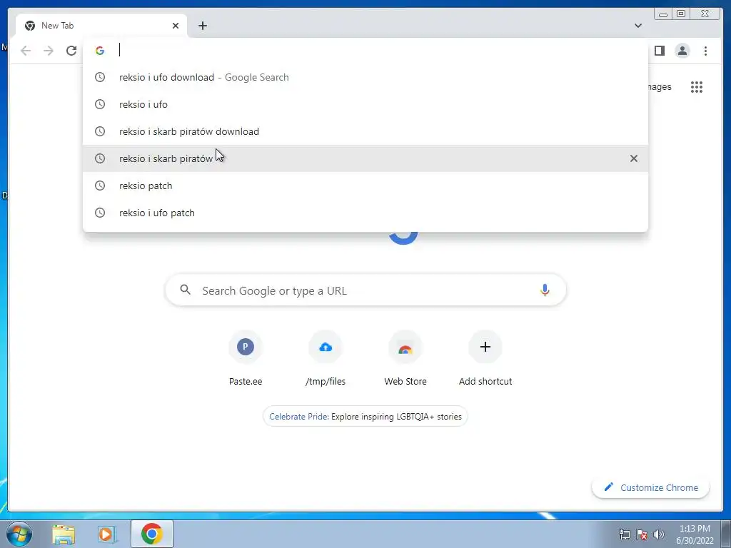
Task: Open the taskbar clock showing 1:13 PM
Action: [695, 534]
